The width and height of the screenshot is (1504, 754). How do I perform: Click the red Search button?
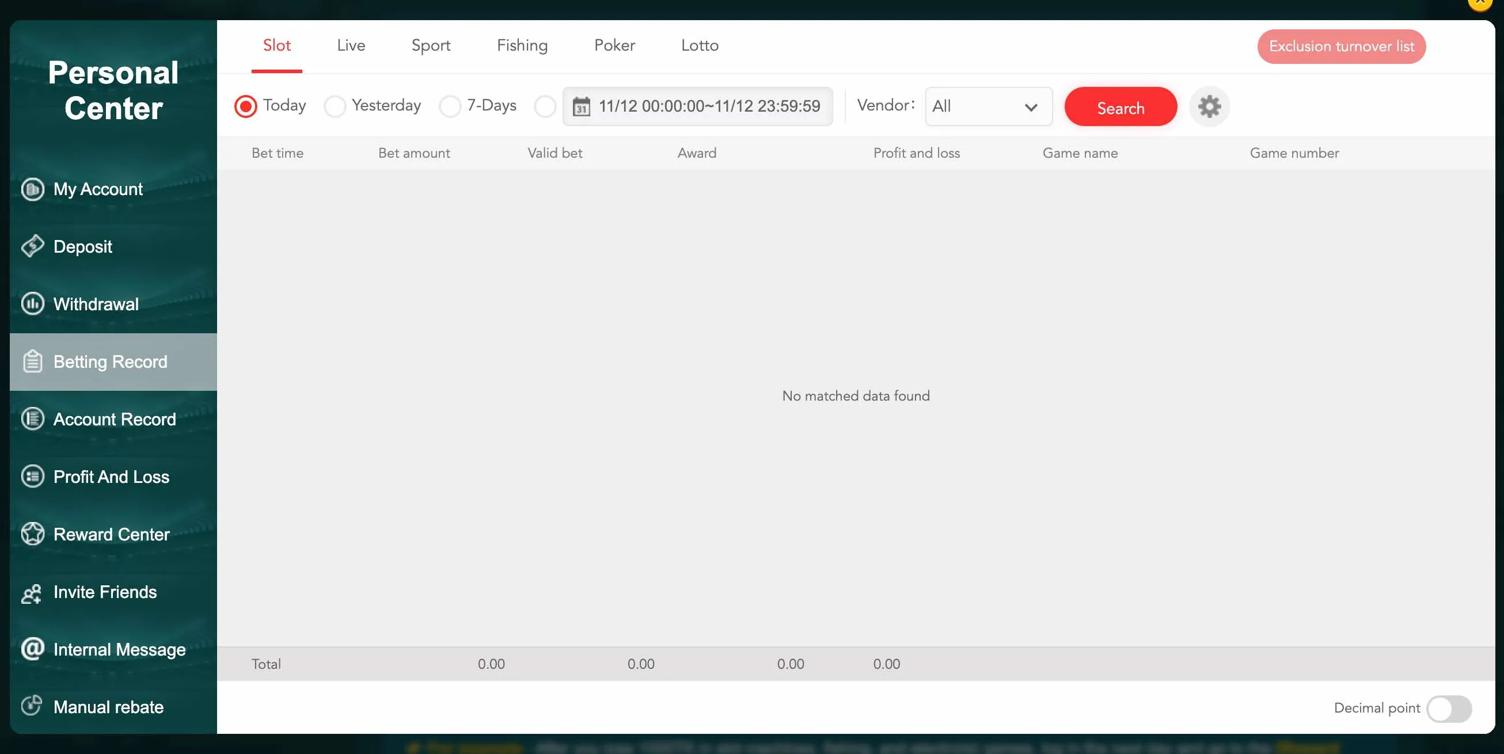(1121, 108)
